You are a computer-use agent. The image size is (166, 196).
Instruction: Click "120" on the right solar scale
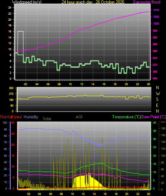point(163,149)
